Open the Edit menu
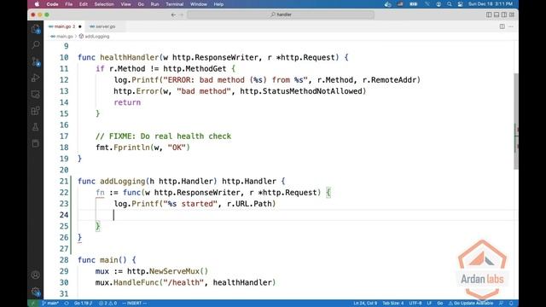Viewport: 546px width, 307px height. (x=84, y=4)
